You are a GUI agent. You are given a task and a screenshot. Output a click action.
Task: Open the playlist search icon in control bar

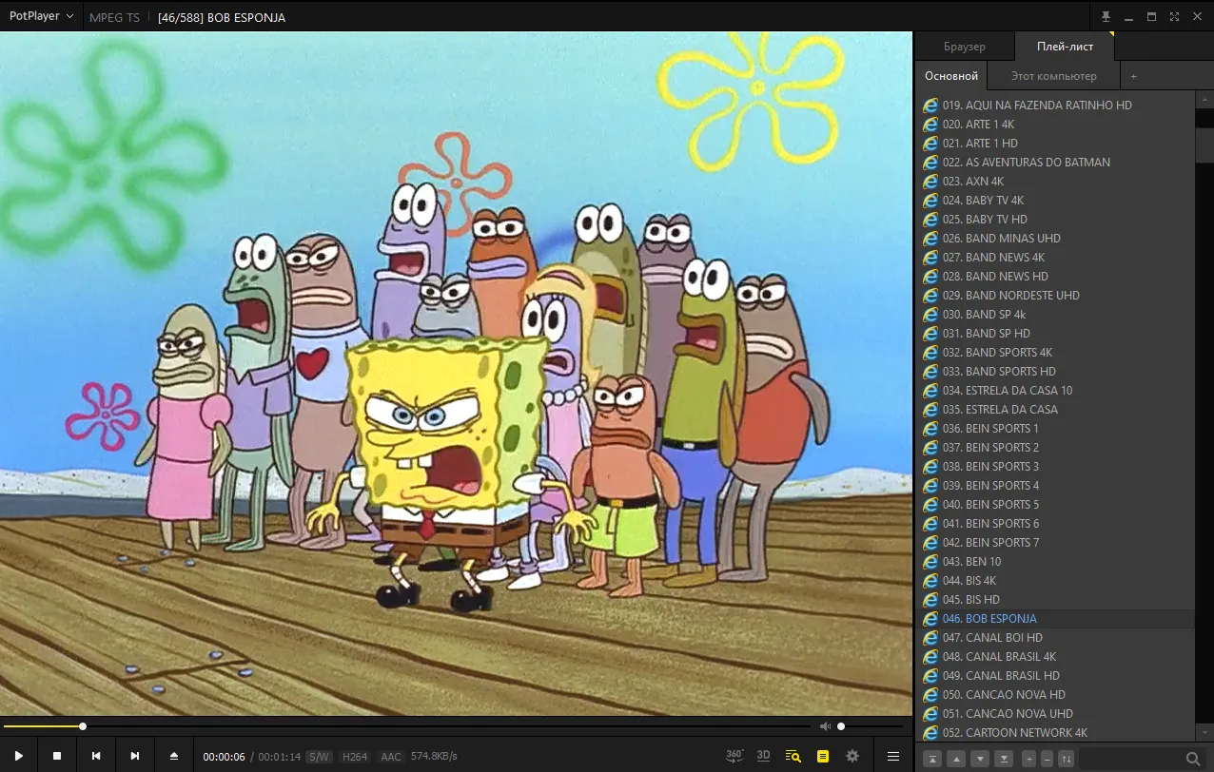[x=793, y=756]
